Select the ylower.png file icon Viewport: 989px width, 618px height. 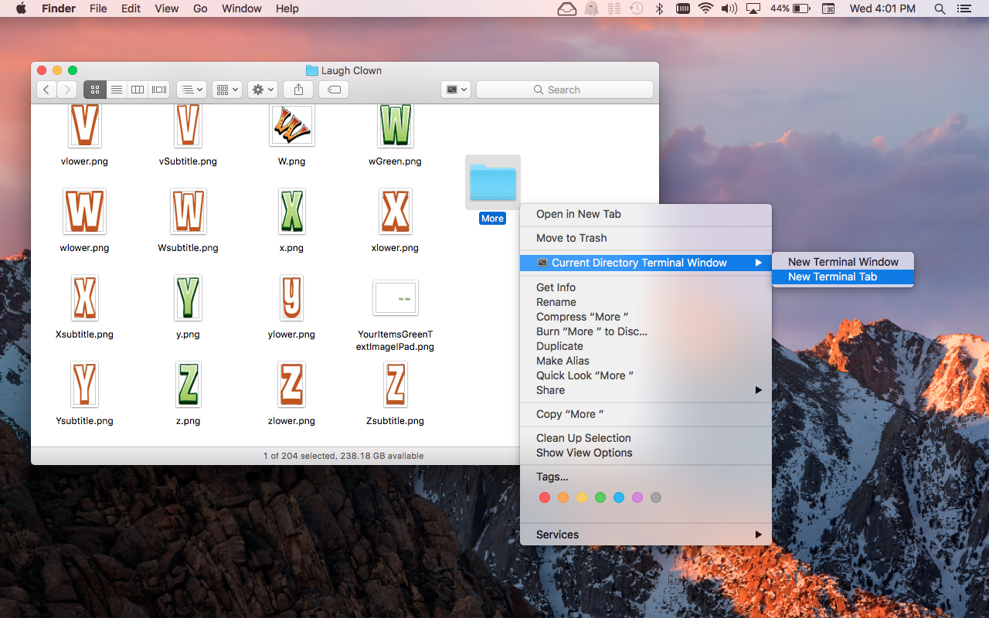click(x=291, y=297)
